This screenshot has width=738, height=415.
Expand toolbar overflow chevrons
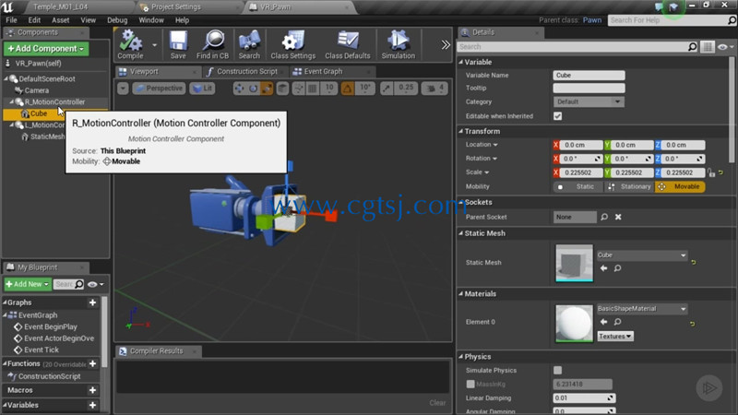tap(446, 45)
